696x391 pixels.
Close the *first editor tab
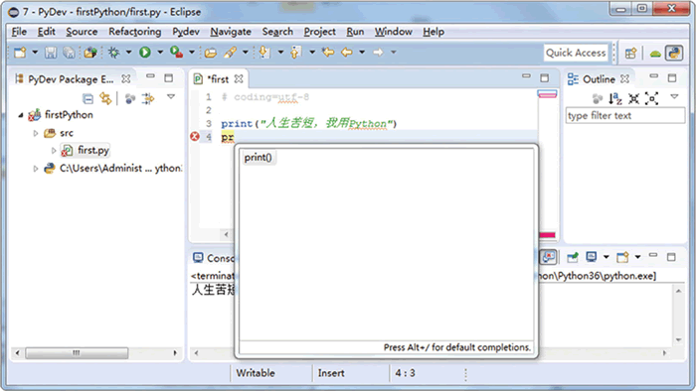239,78
